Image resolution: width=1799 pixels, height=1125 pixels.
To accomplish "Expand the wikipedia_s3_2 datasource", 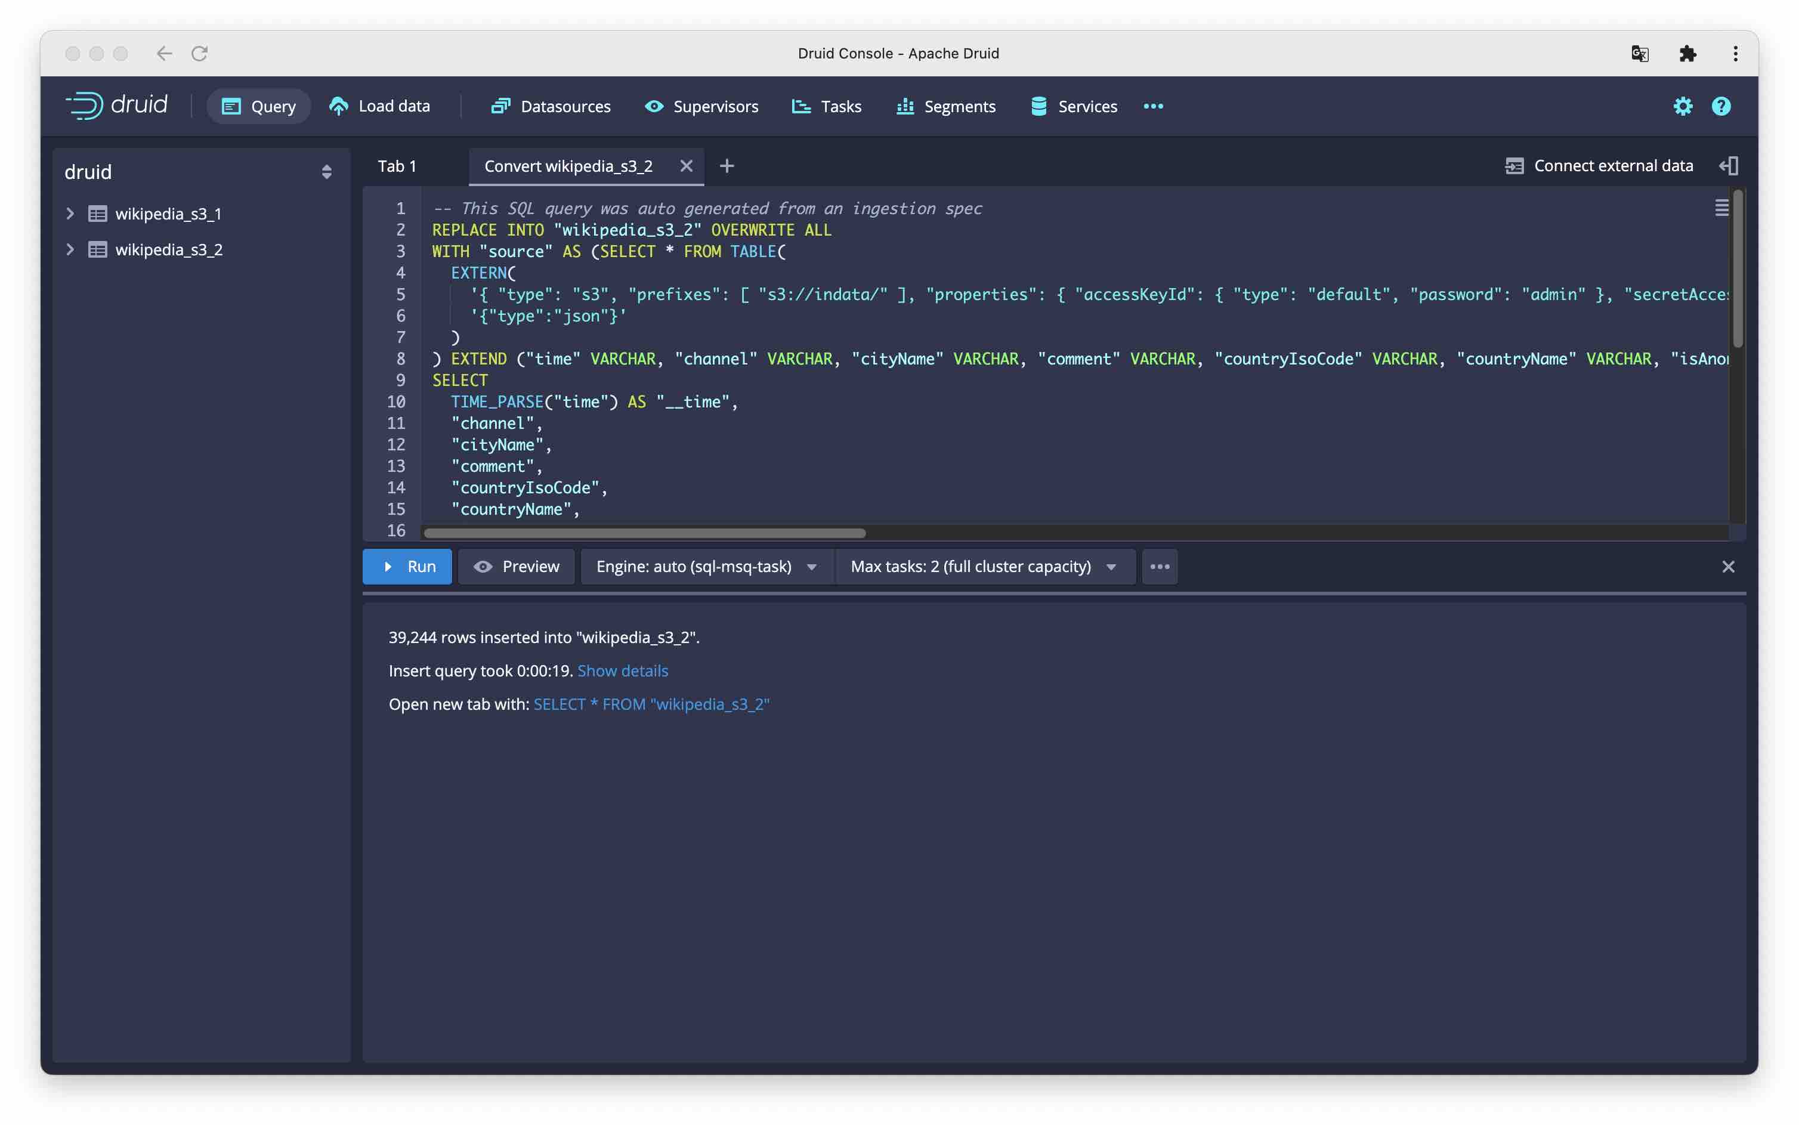I will [70, 249].
